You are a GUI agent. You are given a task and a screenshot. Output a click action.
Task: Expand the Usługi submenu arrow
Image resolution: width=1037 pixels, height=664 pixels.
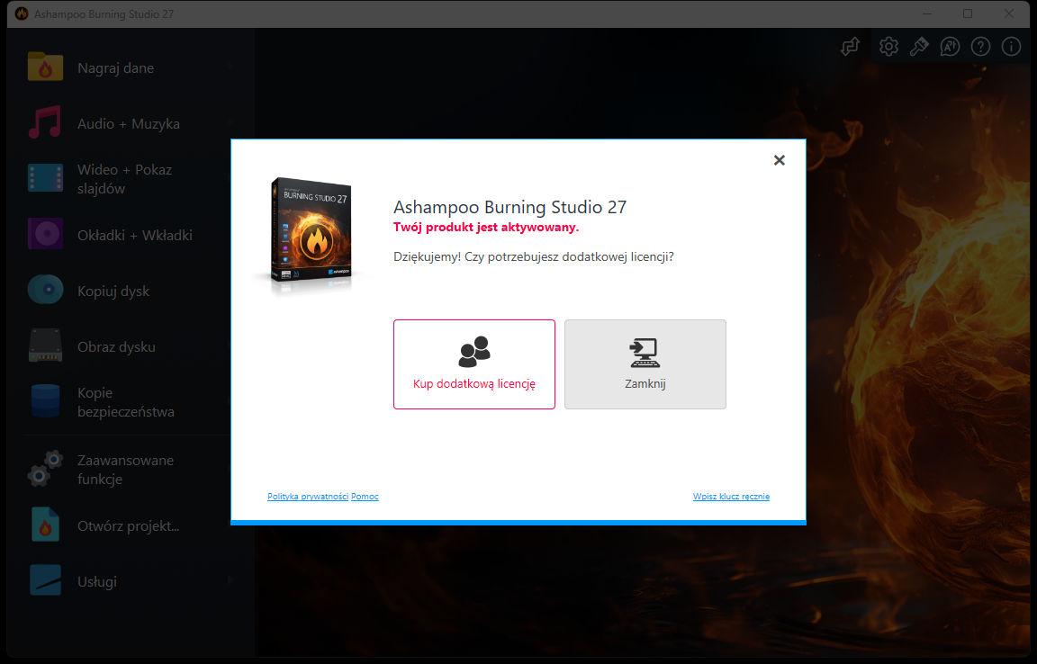point(230,580)
